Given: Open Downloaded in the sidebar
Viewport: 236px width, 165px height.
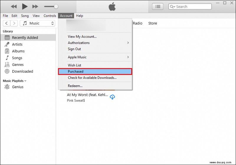Looking at the screenshot, I should [x=28, y=71].
